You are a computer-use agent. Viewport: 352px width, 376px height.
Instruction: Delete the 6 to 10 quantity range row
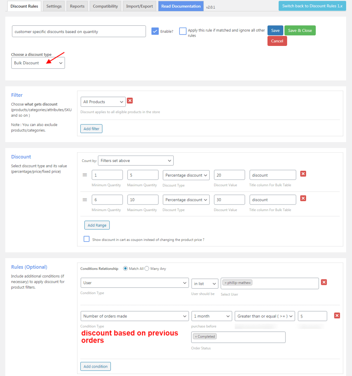[303, 198]
